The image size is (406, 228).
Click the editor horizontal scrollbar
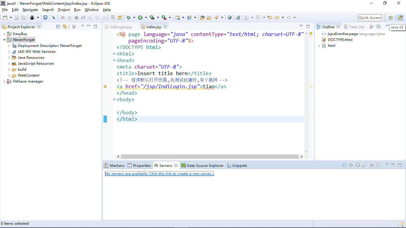click(x=210, y=156)
